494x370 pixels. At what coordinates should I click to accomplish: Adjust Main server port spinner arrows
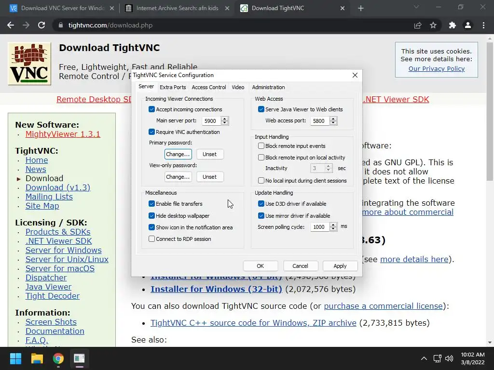(225, 121)
